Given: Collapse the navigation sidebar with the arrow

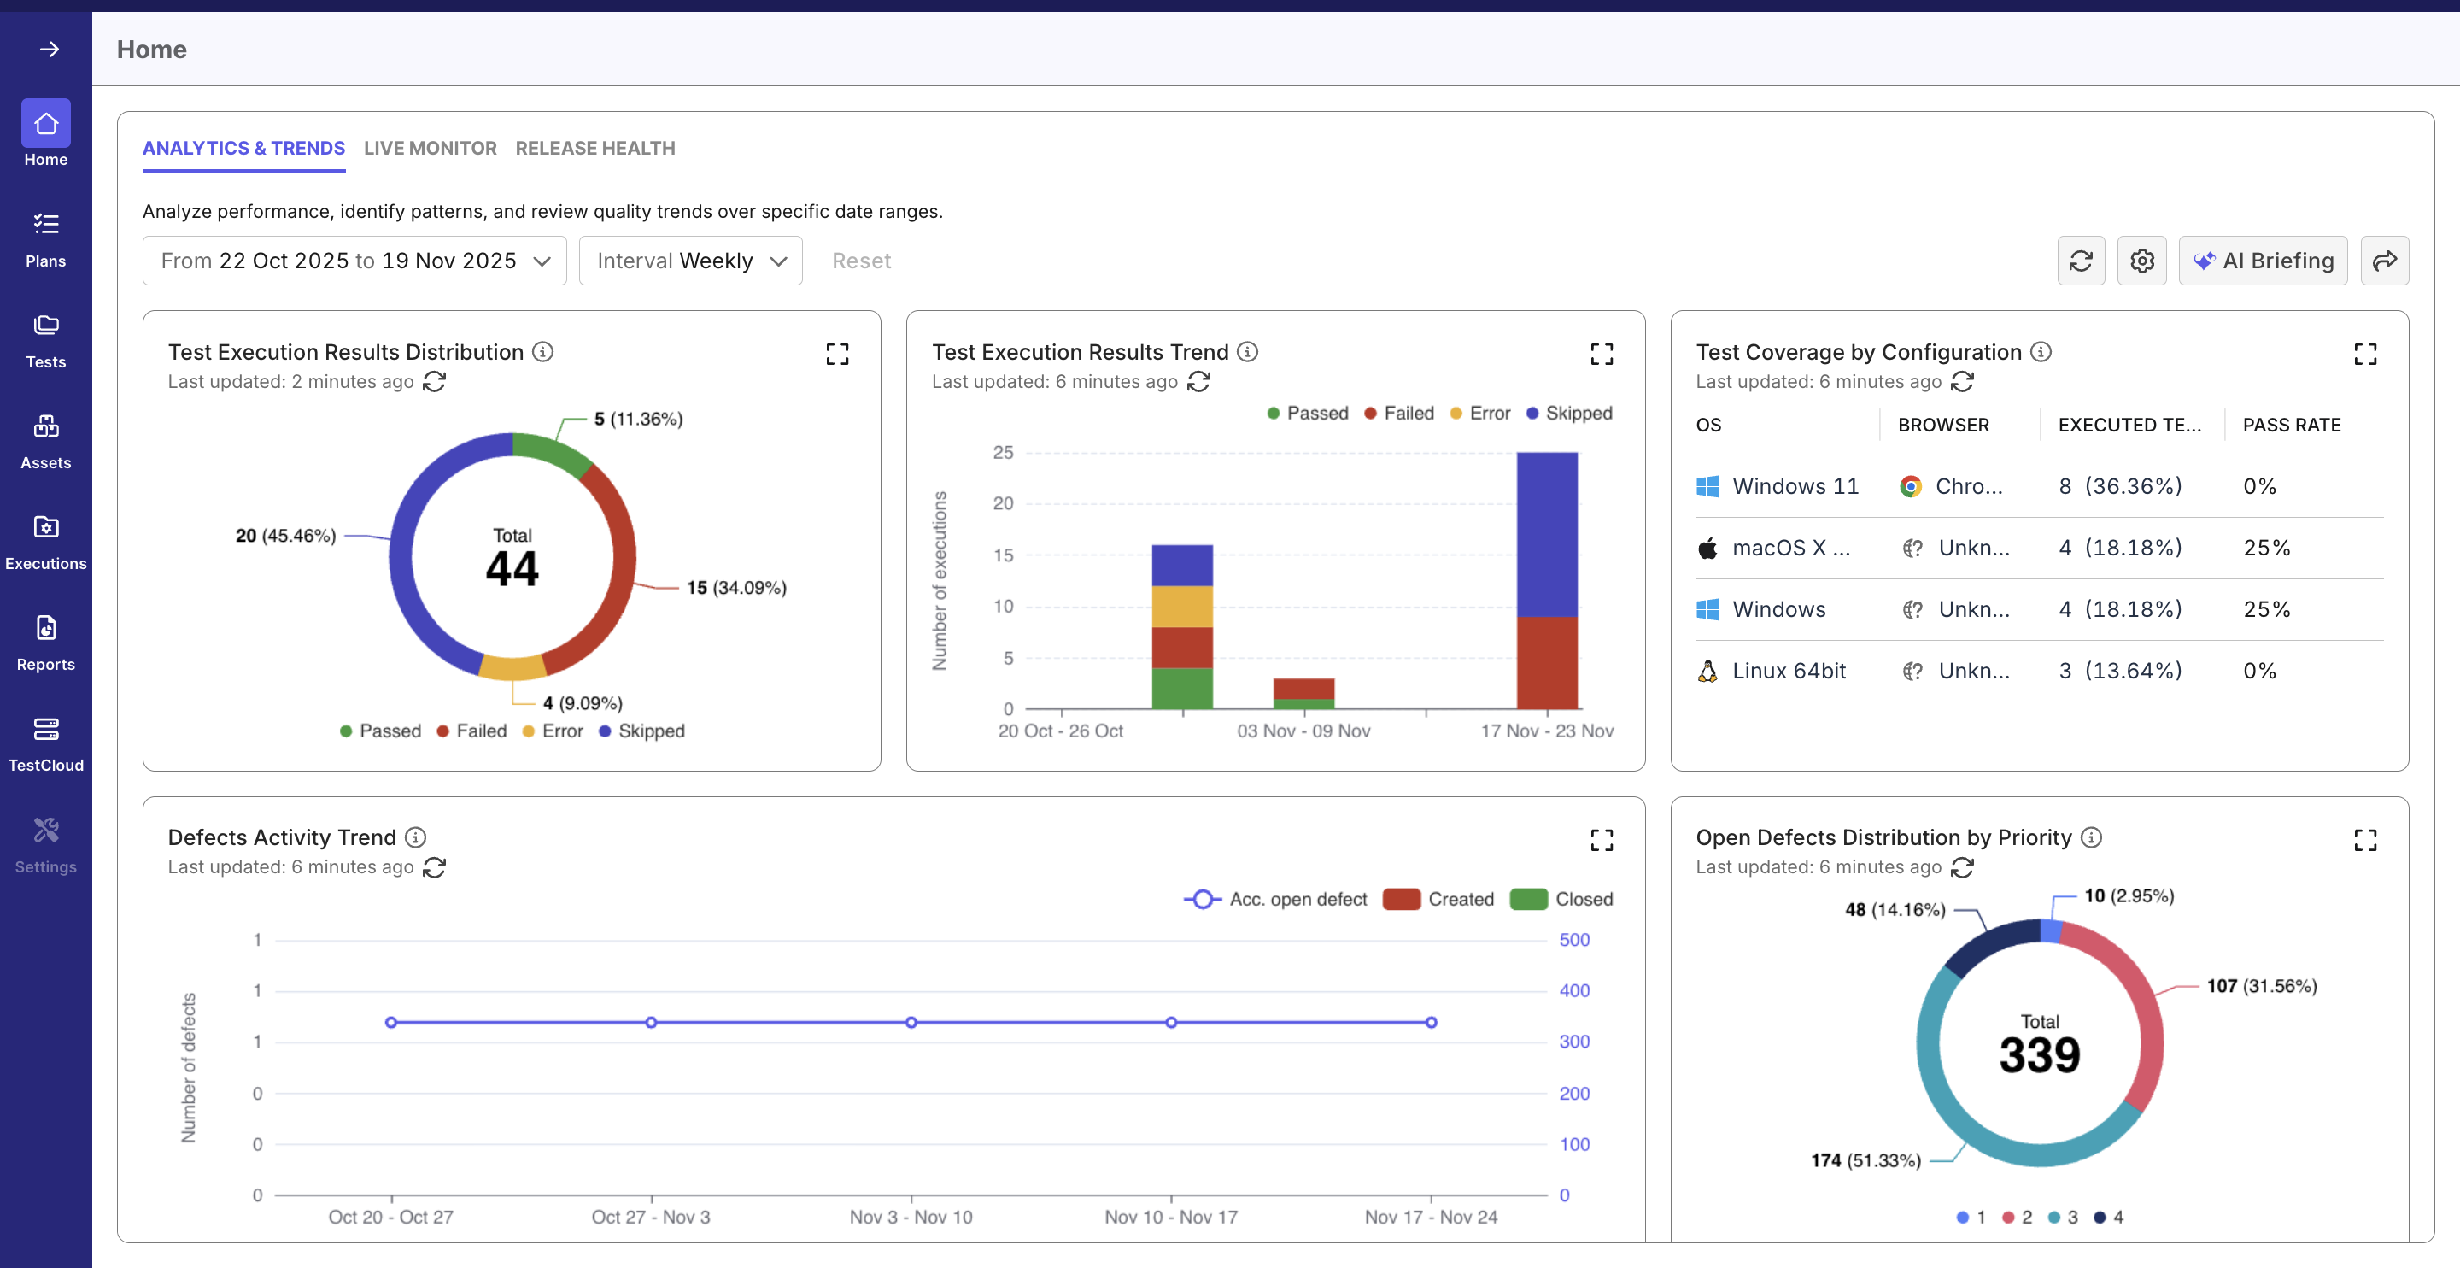Looking at the screenshot, I should (48, 49).
